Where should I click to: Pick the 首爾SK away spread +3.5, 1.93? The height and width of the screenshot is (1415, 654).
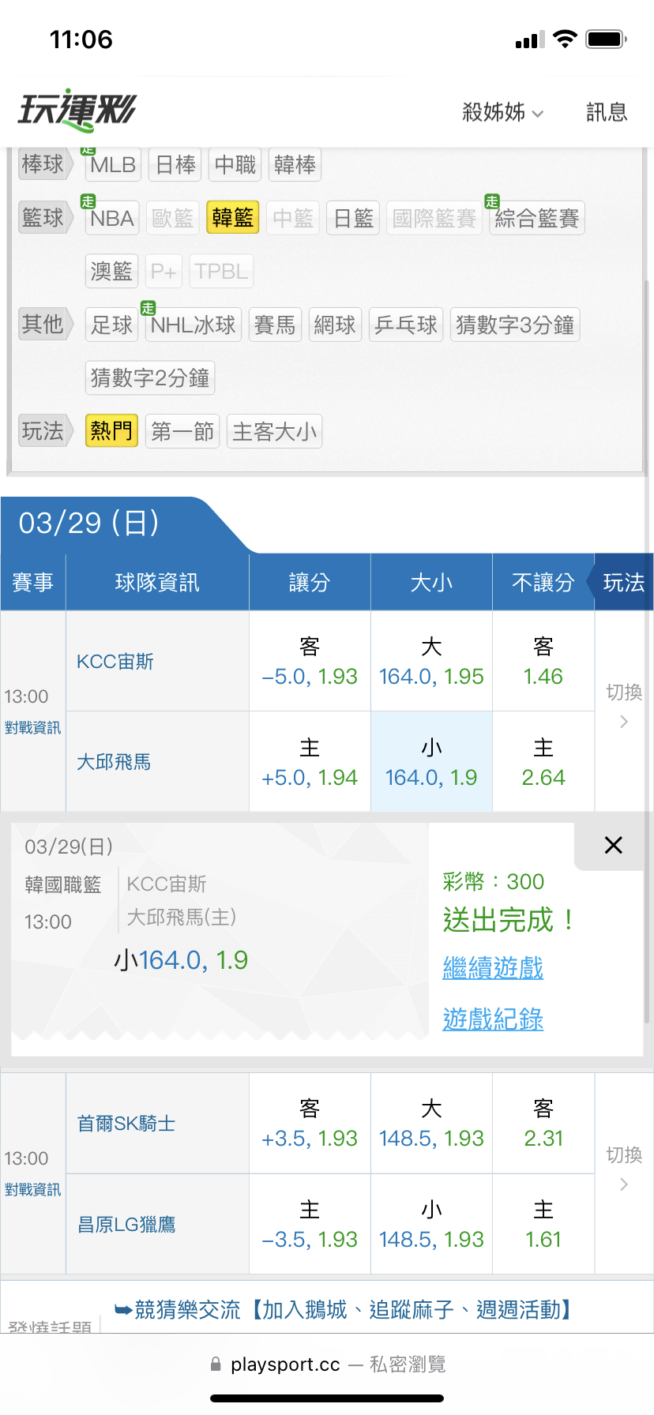[x=310, y=1124]
